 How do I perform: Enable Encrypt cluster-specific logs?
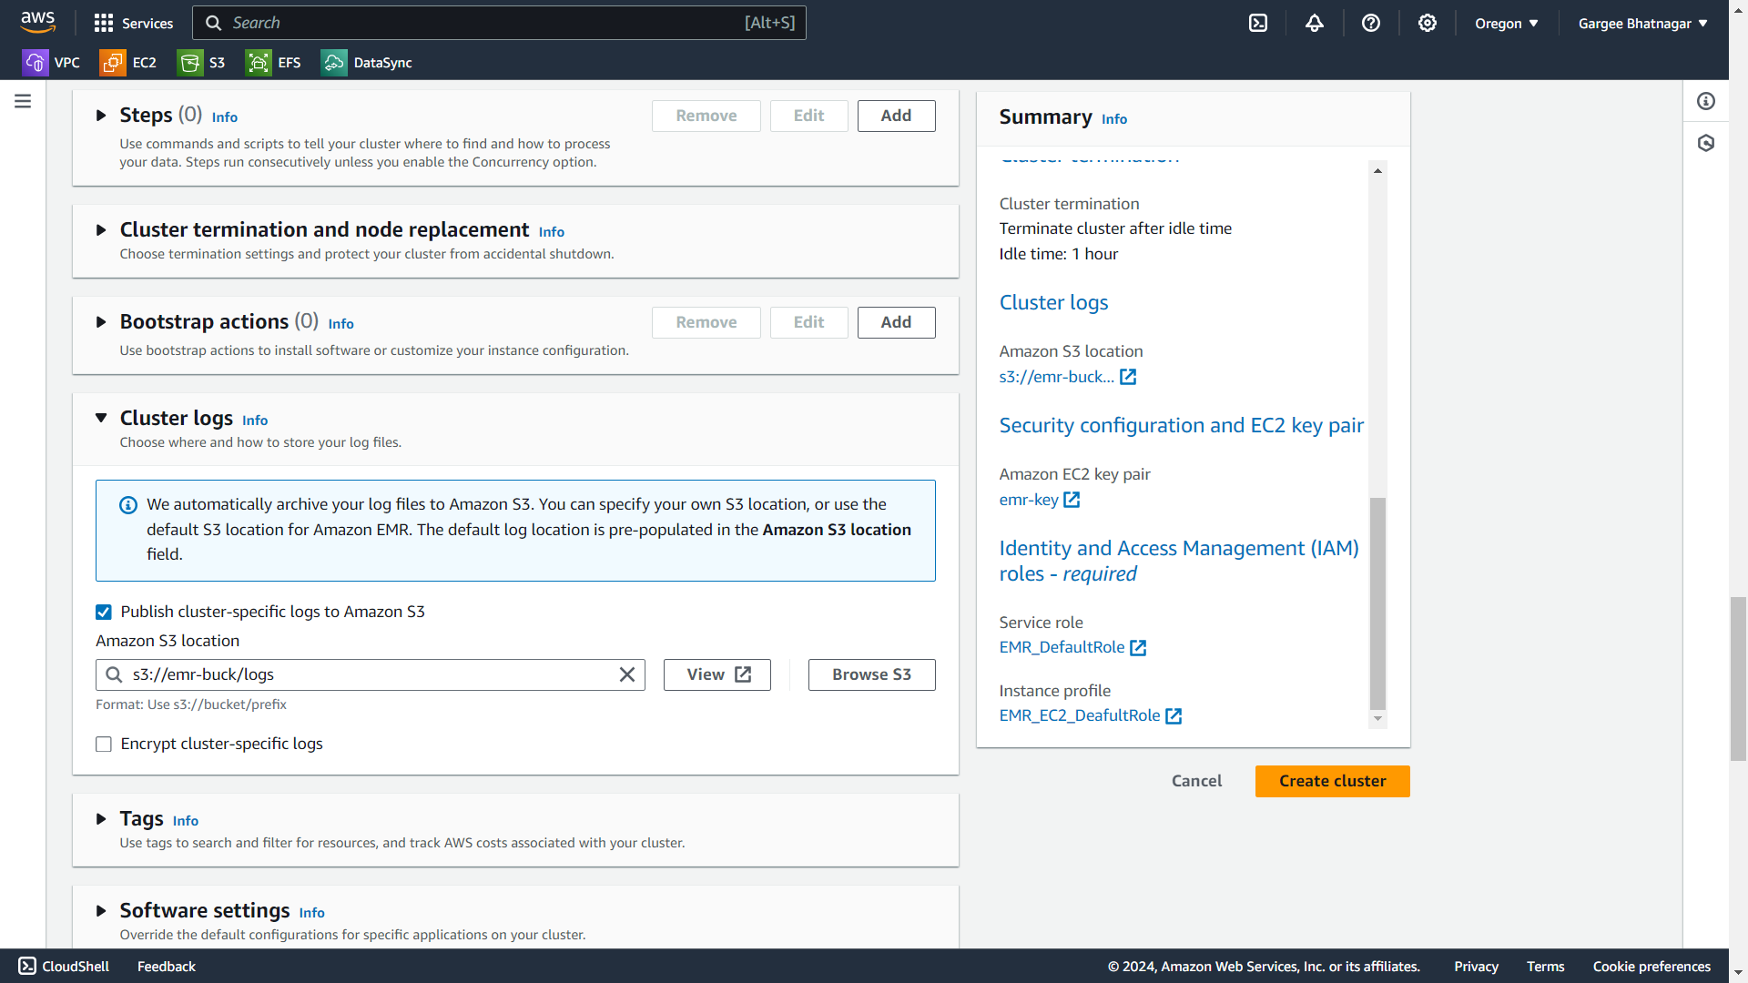[x=104, y=745]
